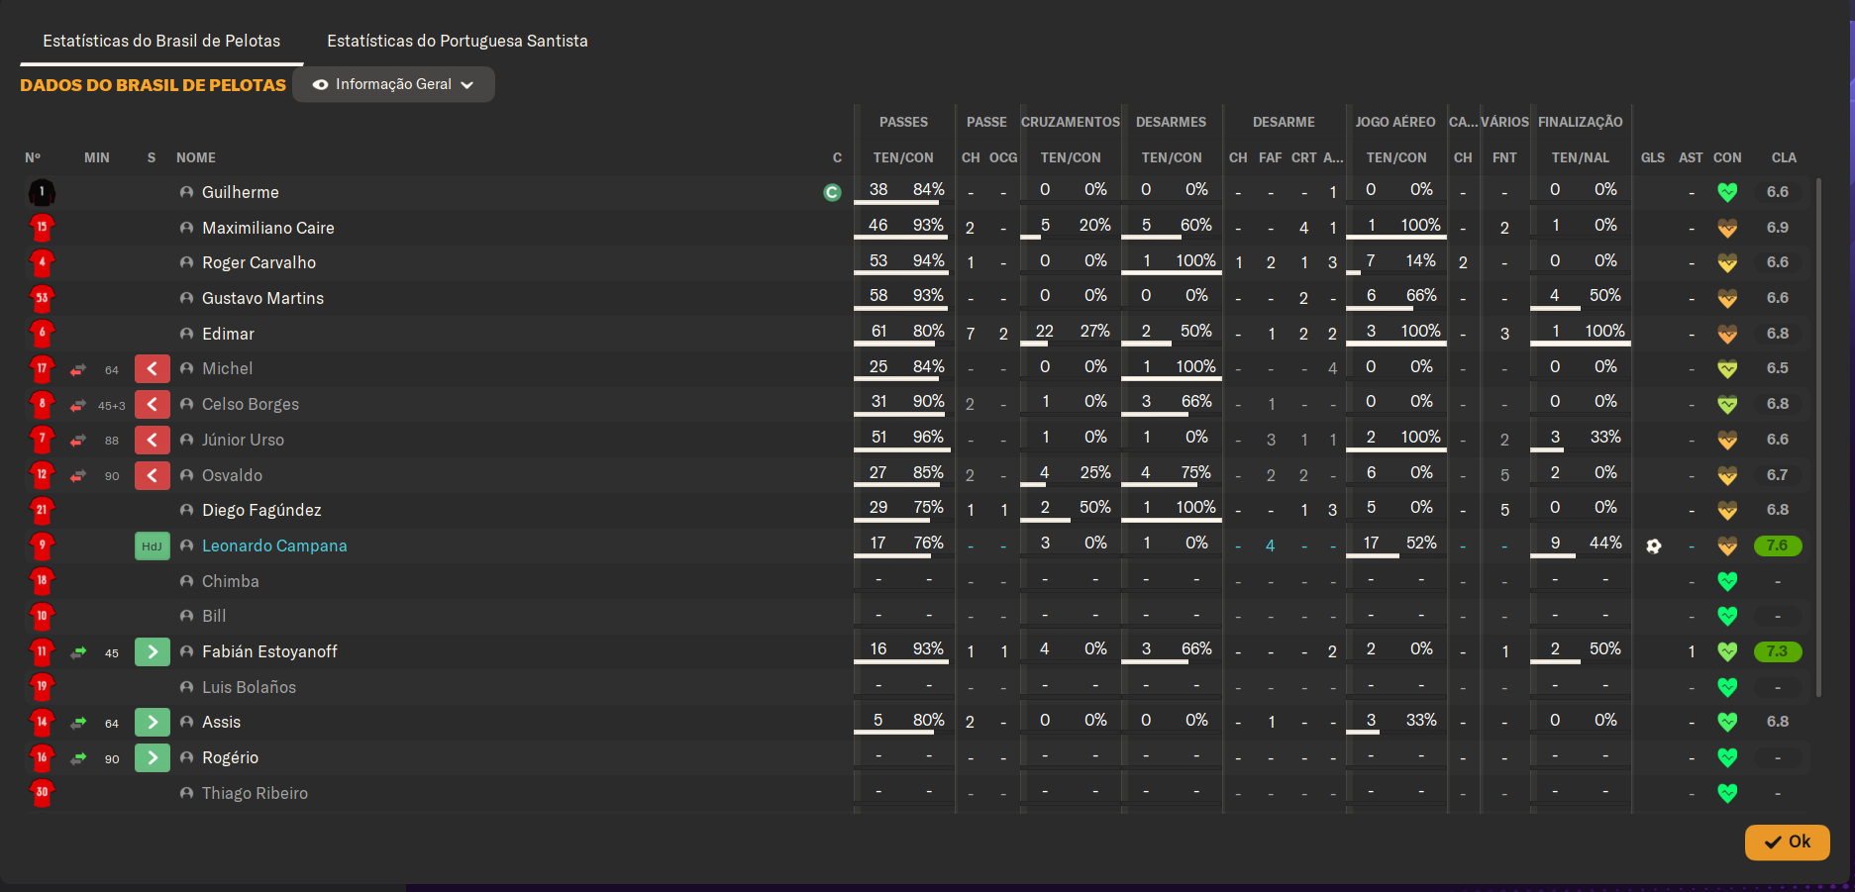
Task: Click the JOGO AÉREO group header
Action: (1395, 122)
